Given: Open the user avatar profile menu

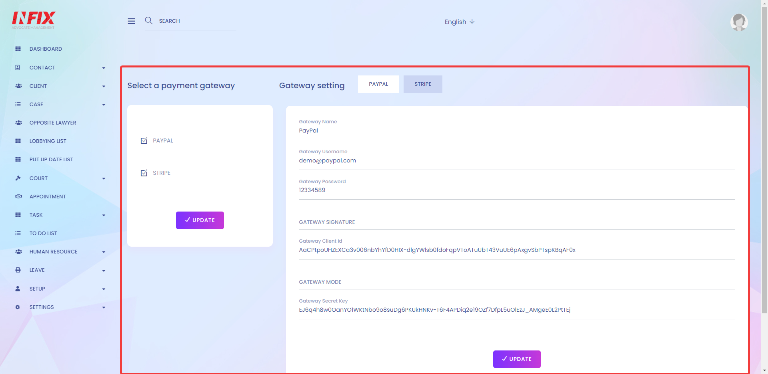Looking at the screenshot, I should 739,22.
